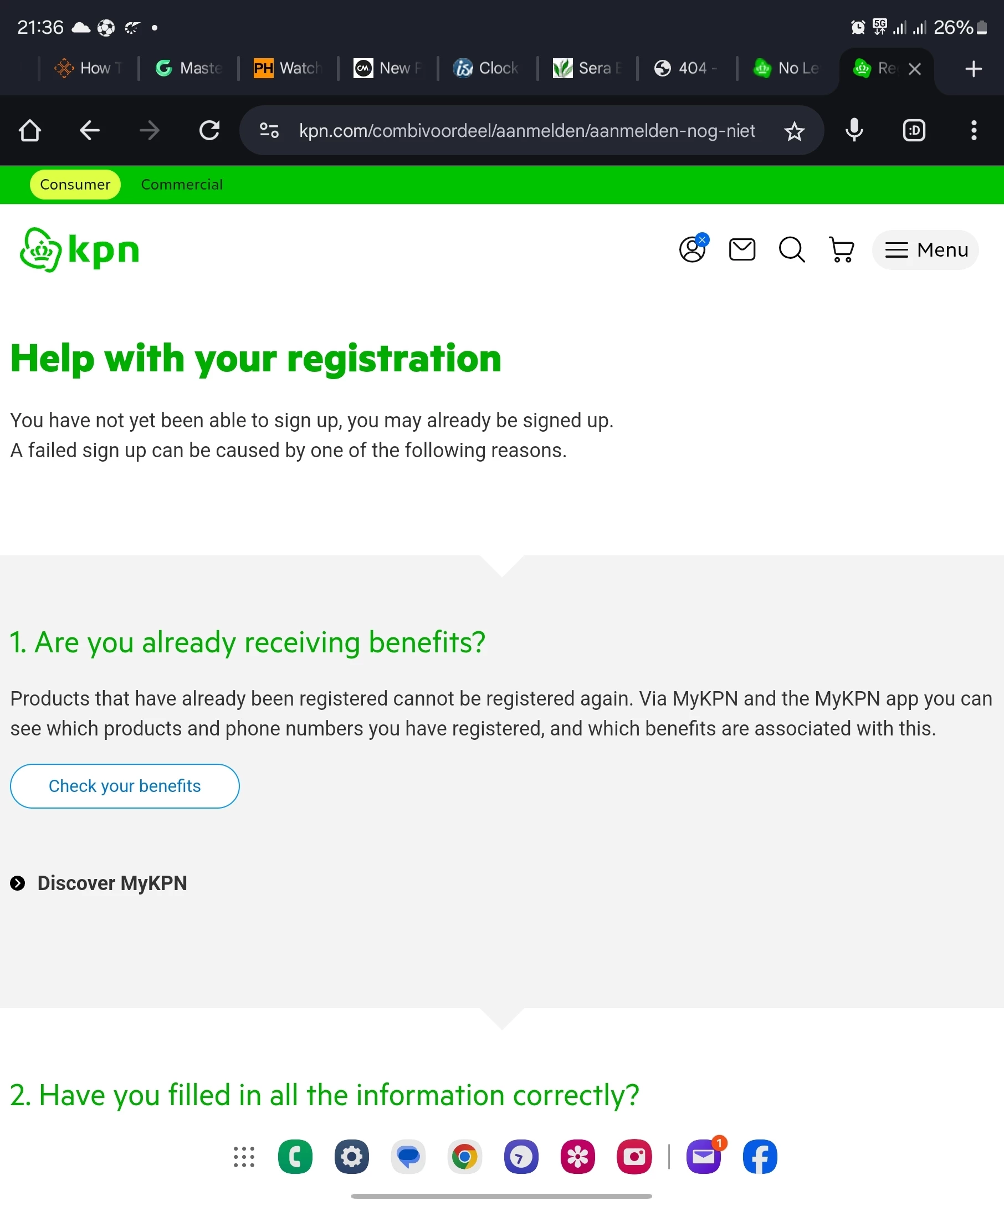1004x1206 pixels.
Task: Launch the red Camera app in the dock
Action: tap(634, 1157)
